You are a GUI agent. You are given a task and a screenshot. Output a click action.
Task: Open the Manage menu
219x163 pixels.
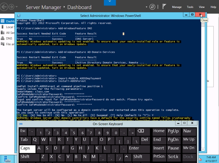(x=177, y=7)
